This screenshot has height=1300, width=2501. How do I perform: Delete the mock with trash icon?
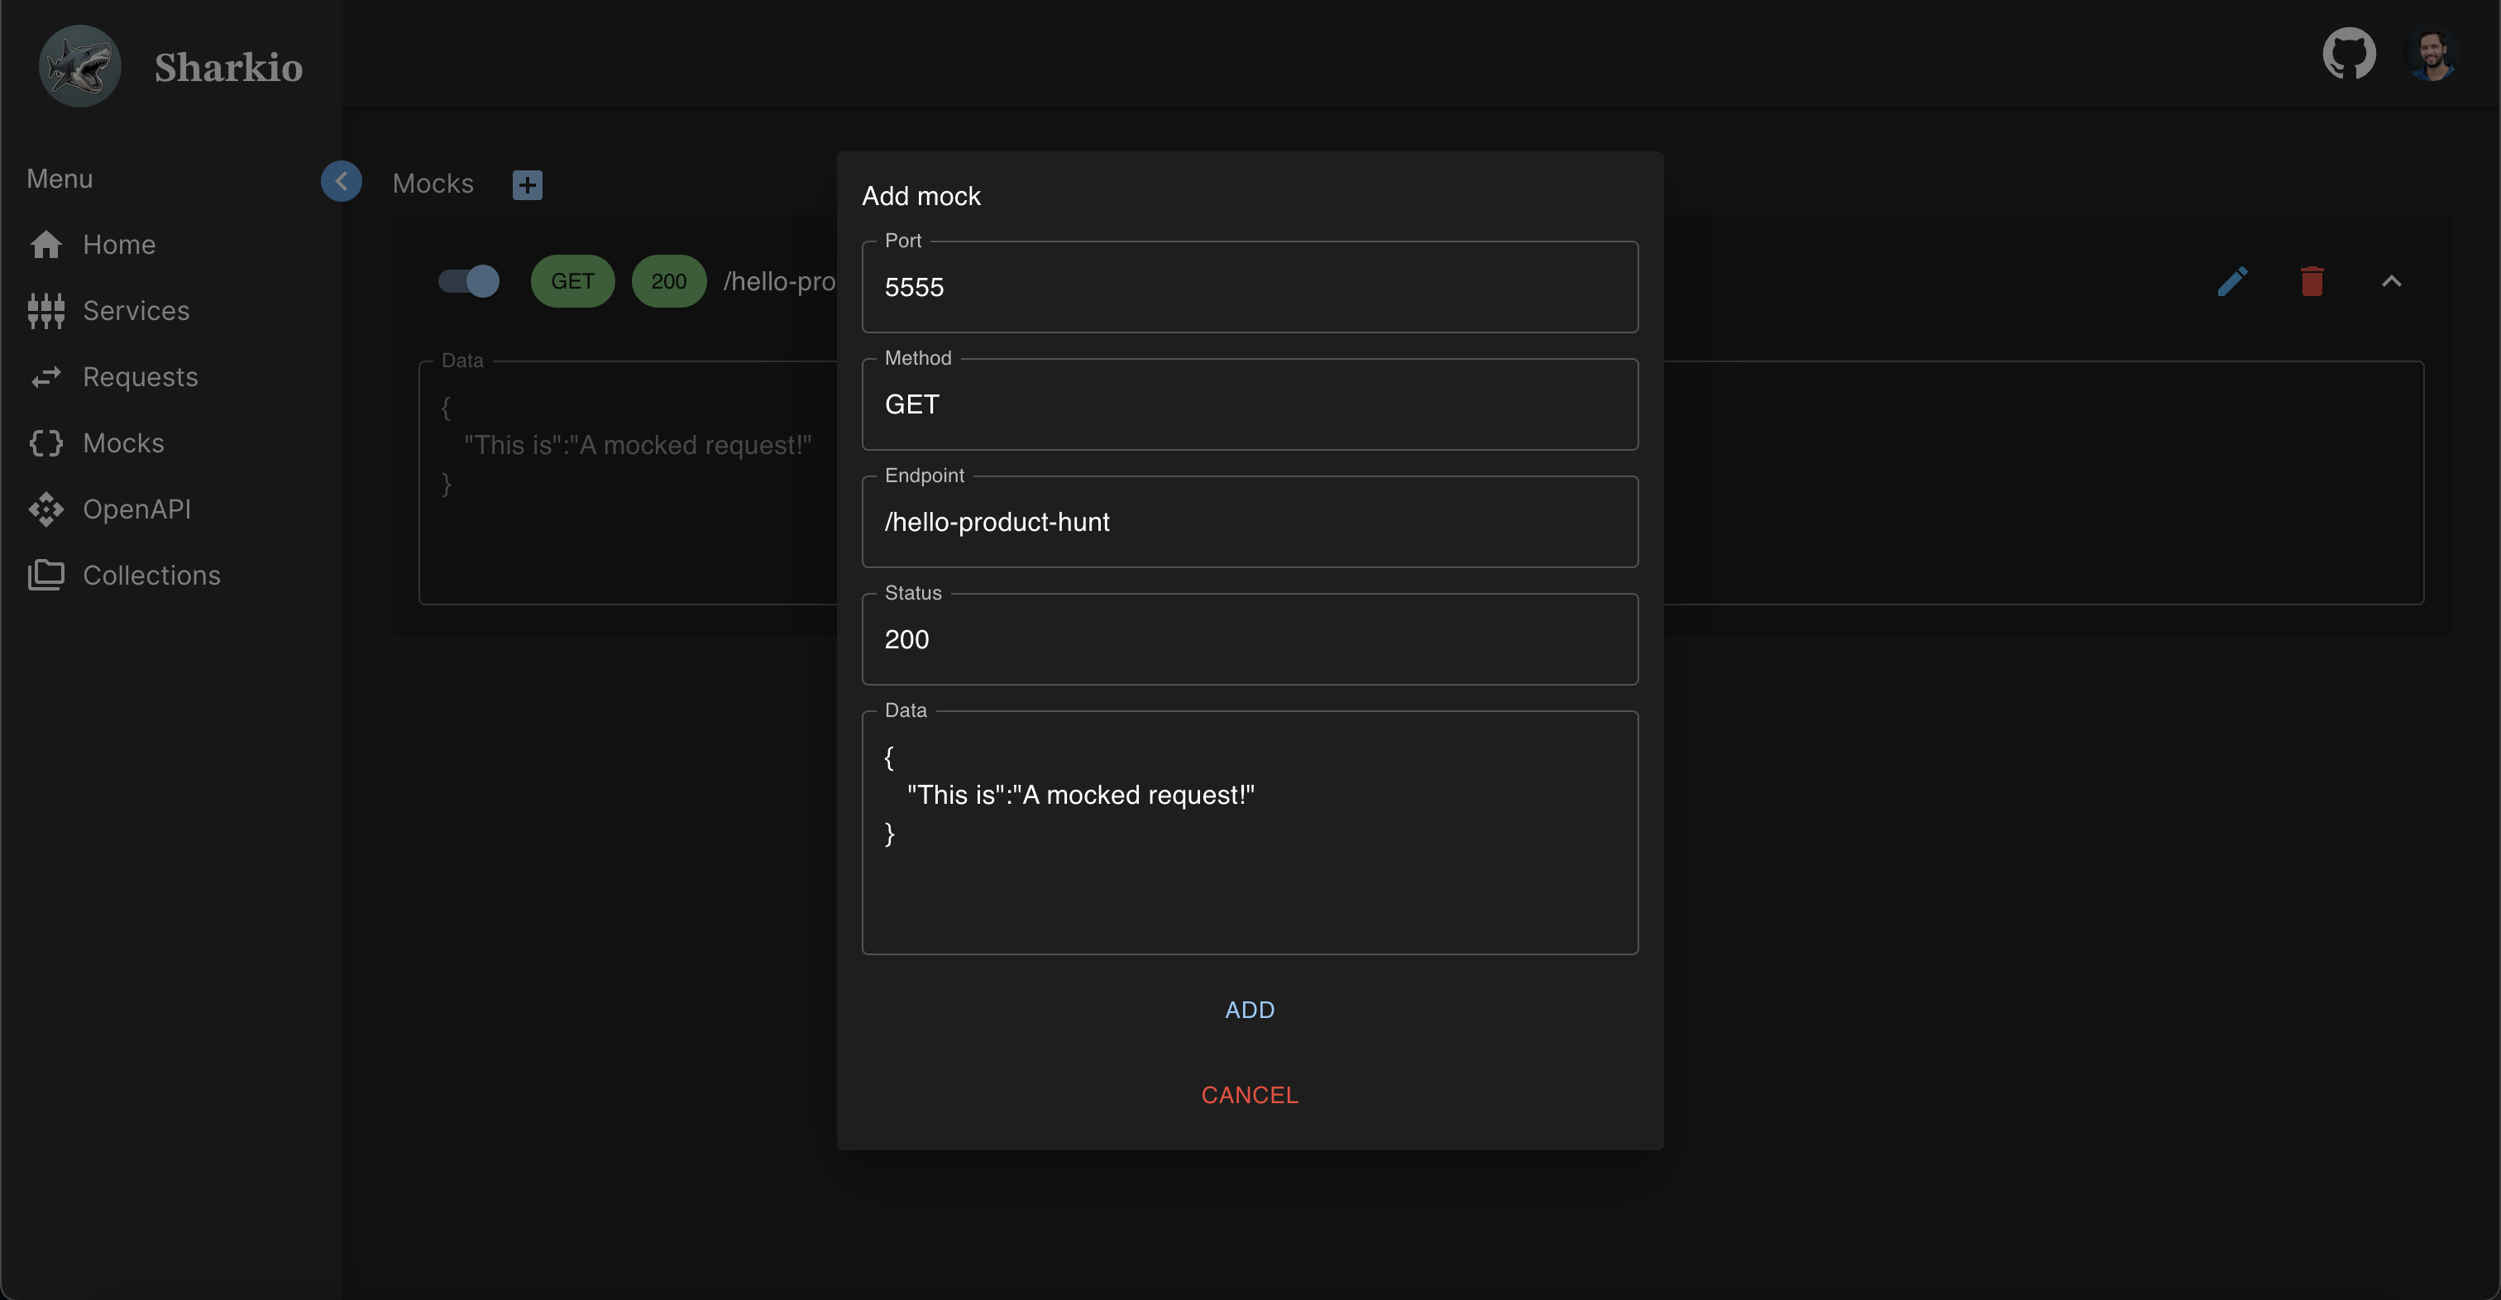click(2312, 281)
